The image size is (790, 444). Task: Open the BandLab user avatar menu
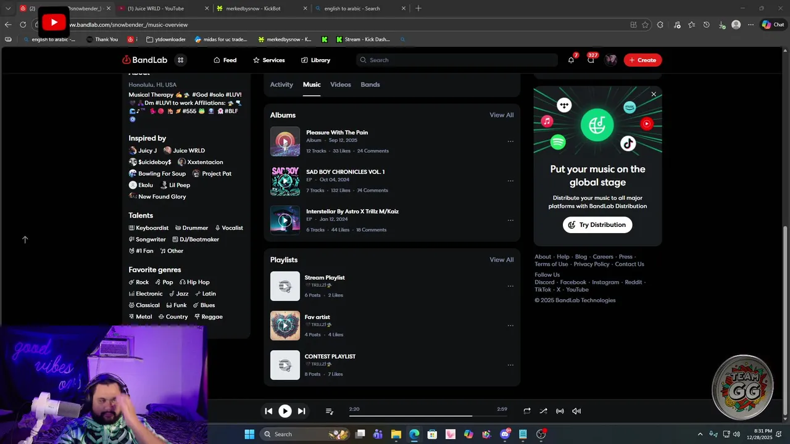(x=611, y=60)
